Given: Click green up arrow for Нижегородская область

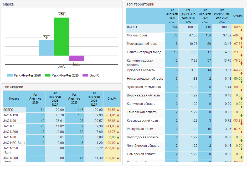Looking at the screenshot, I should click(241, 82).
